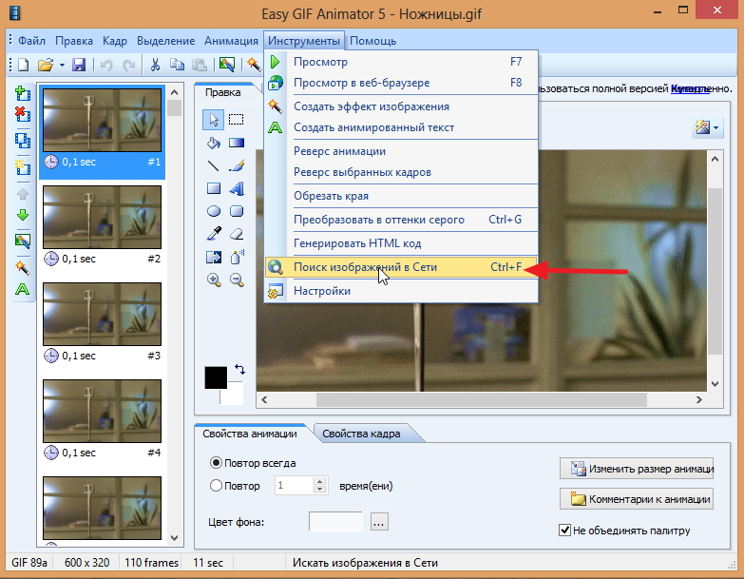
Task: Select the arrow pointer tool
Action: [214, 120]
